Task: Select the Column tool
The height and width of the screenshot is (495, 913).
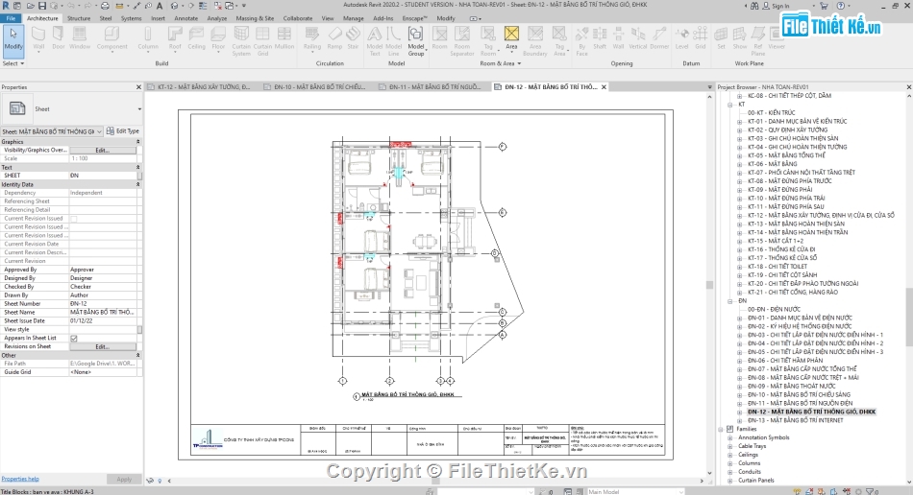Action: [x=148, y=38]
